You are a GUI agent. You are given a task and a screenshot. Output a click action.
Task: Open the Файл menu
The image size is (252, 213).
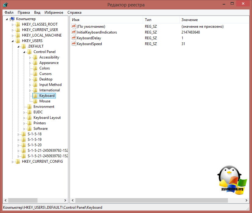(9, 12)
